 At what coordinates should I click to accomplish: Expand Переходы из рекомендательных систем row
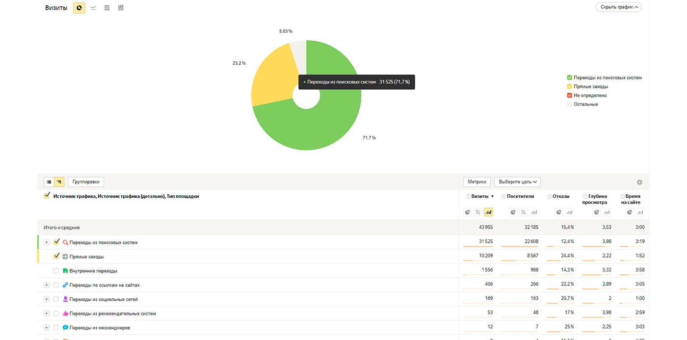coord(47,314)
